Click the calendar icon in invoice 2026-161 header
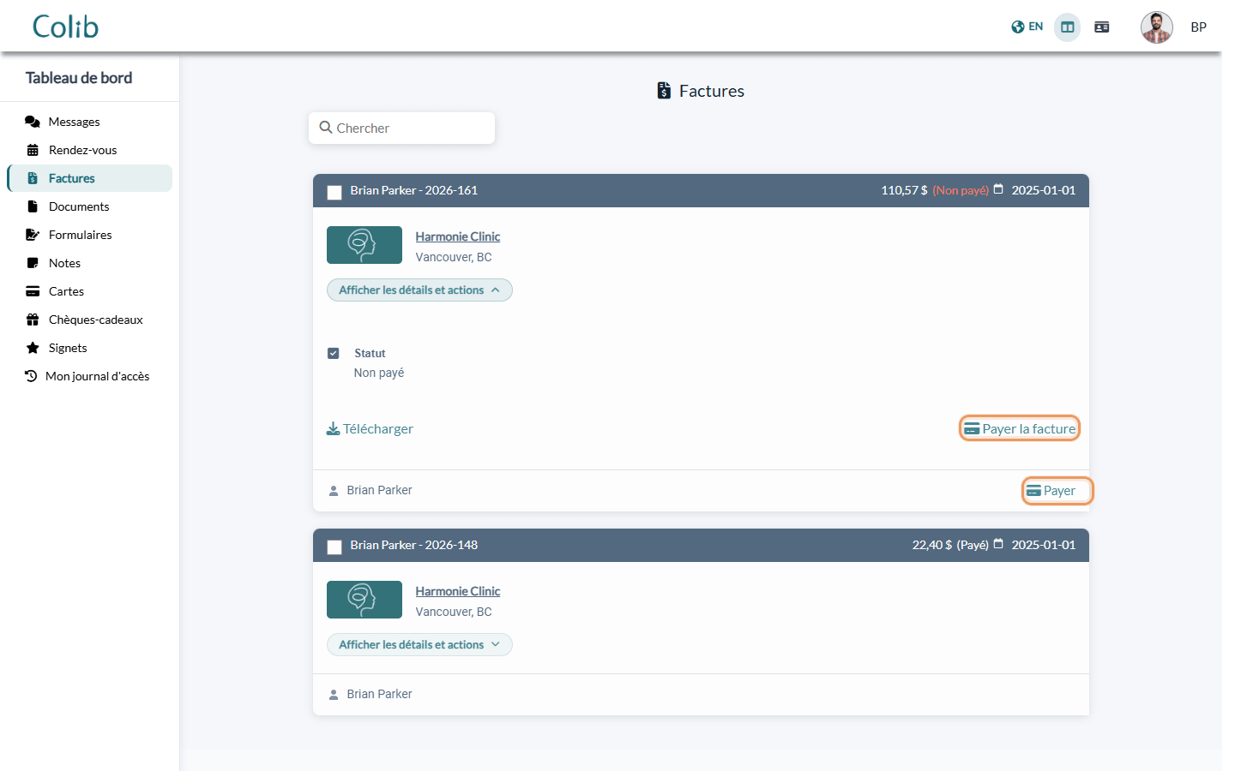Screen dimensions: 1235x771 pyautogui.click(x=998, y=189)
